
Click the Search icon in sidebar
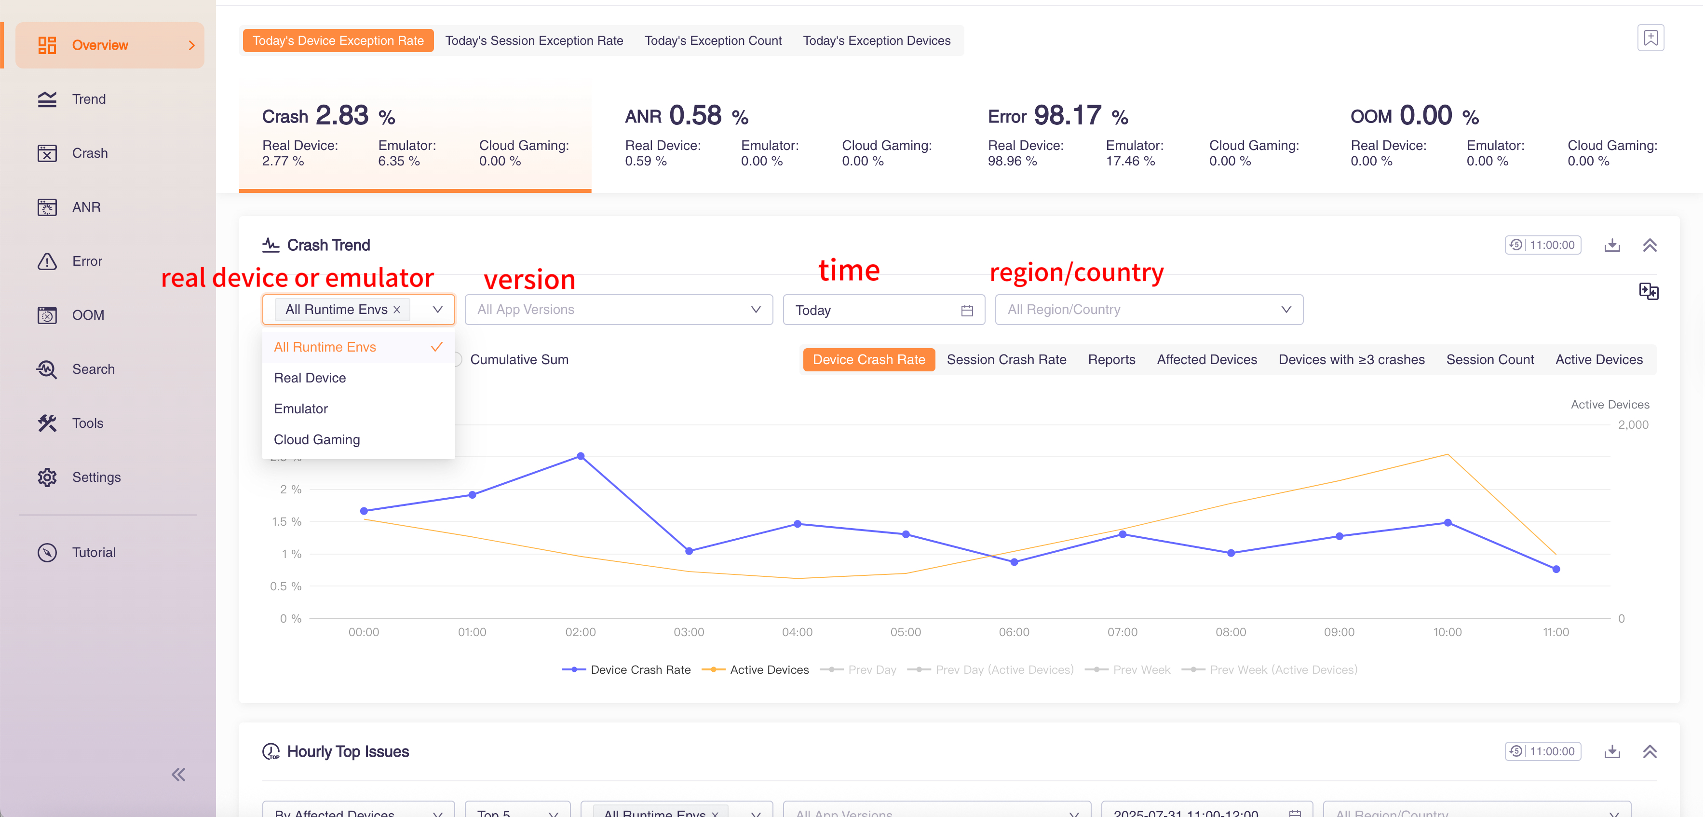pyautogui.click(x=47, y=369)
